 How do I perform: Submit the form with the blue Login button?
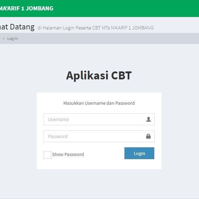coord(139,153)
